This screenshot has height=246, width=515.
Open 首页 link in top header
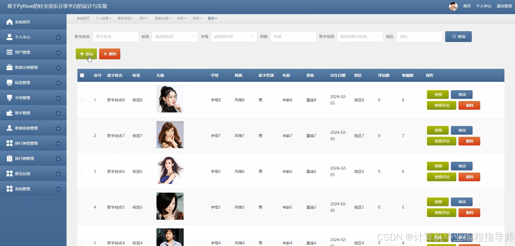(467, 6)
